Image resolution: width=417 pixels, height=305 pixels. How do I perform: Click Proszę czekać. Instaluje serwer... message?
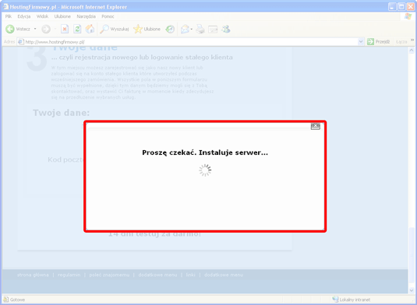click(205, 152)
